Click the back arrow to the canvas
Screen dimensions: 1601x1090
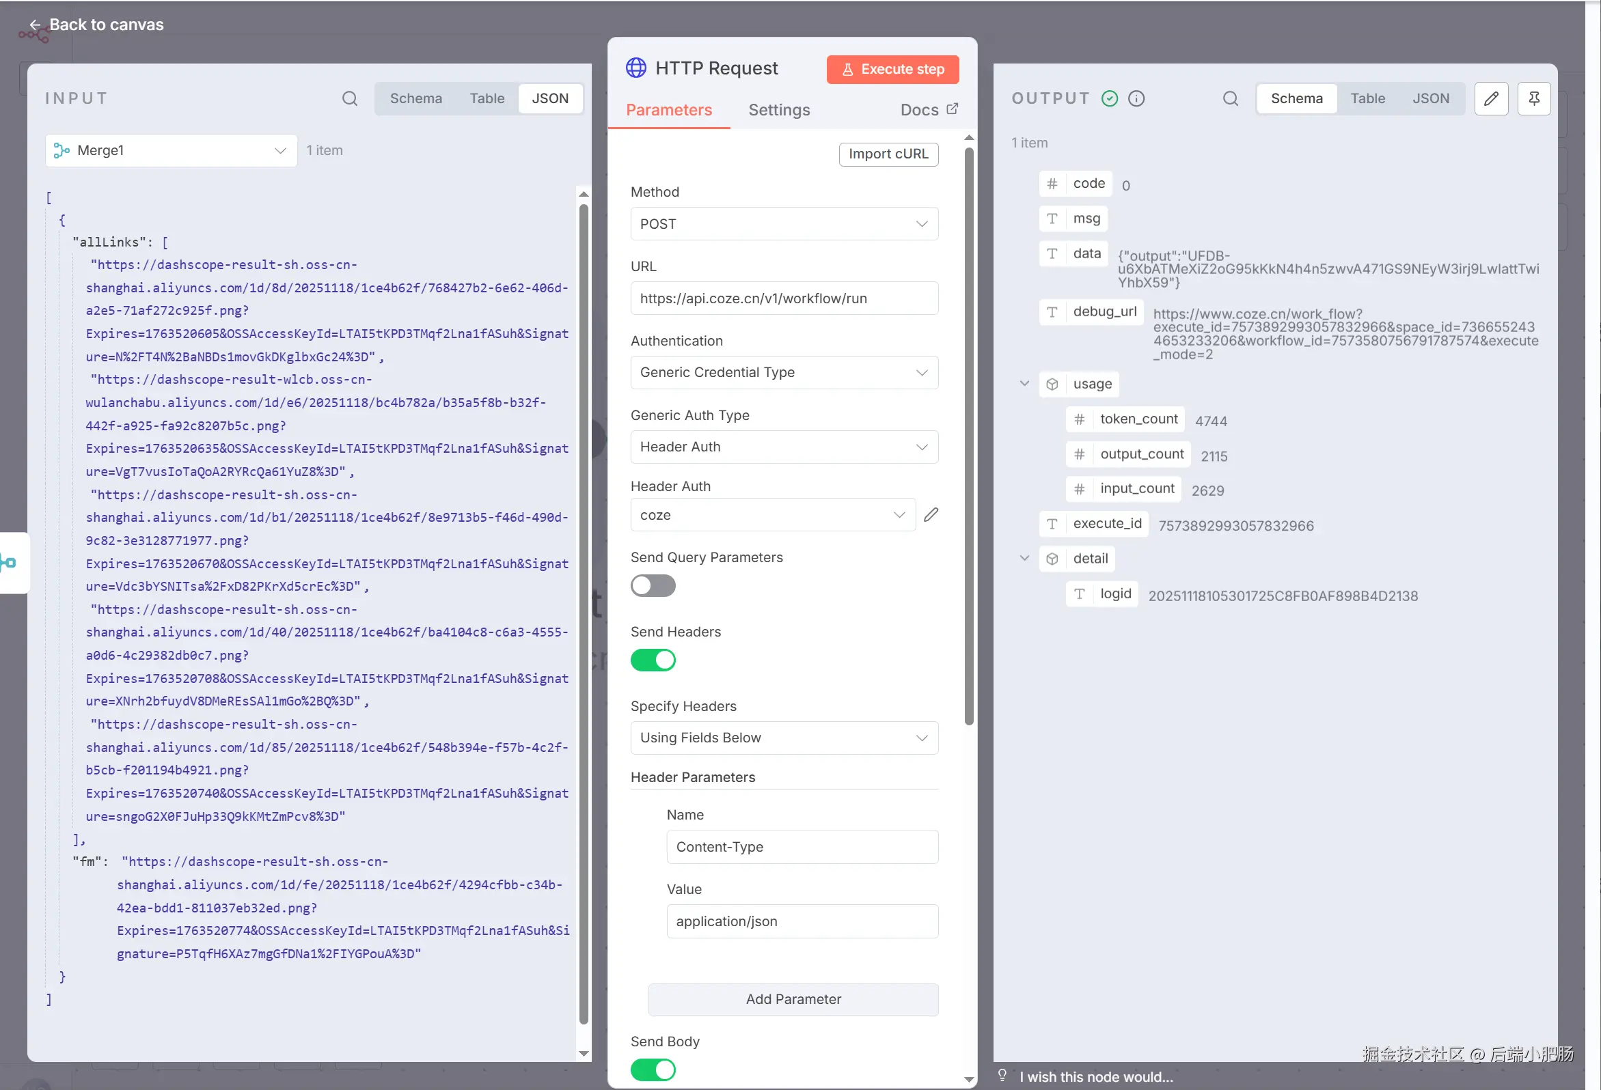[35, 25]
